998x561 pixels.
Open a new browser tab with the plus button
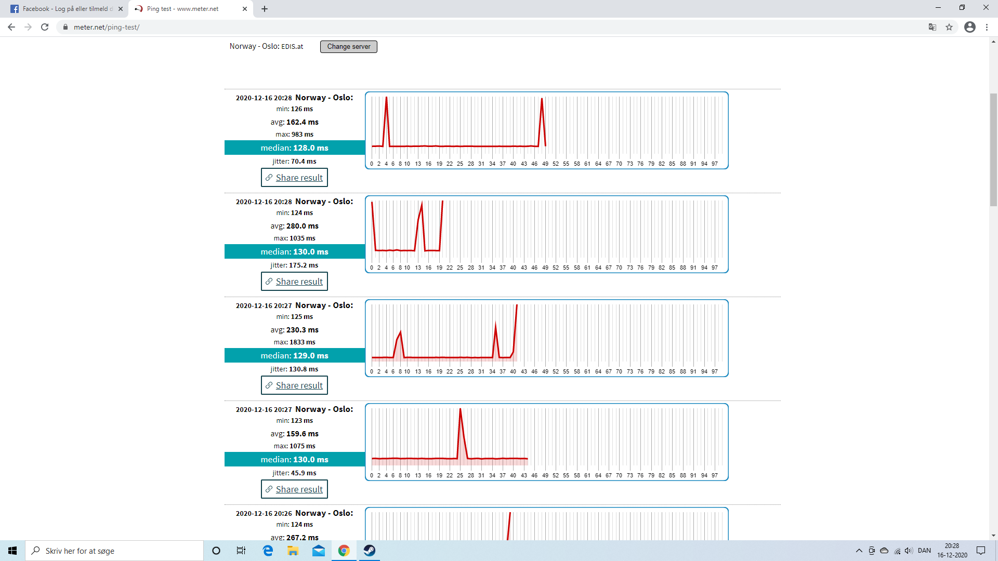point(265,9)
